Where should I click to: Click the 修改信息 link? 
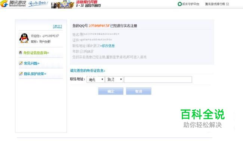(x=108, y=46)
